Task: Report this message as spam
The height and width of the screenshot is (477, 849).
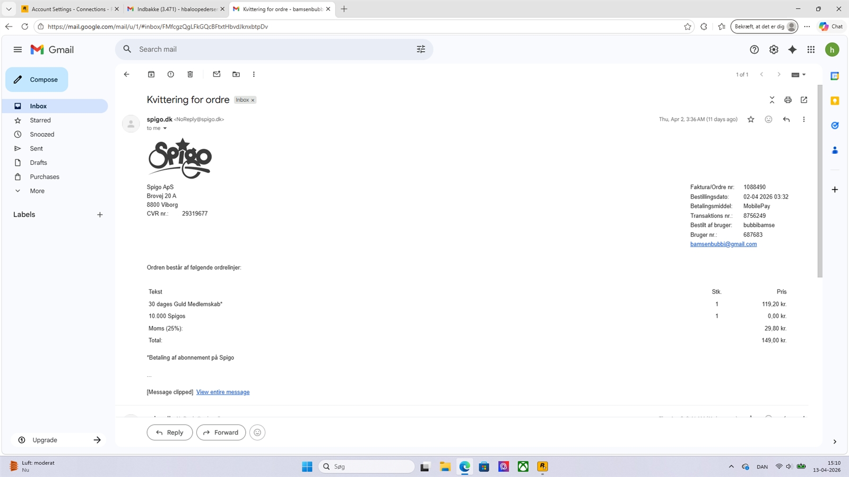Action: click(170, 74)
